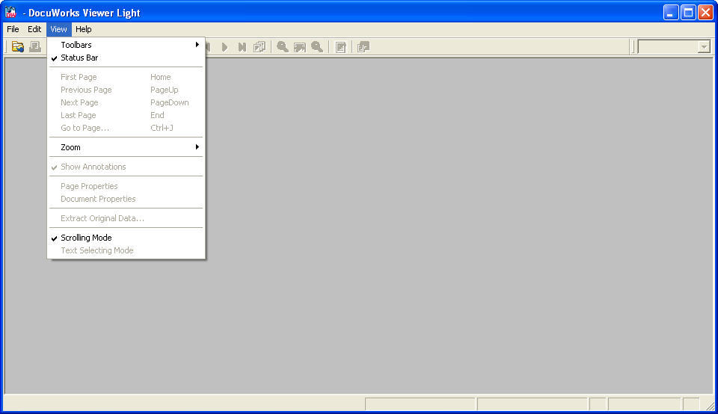Minimize the DocuWorks Viewer window
Viewport: 718px width, 414px height.
(671, 13)
